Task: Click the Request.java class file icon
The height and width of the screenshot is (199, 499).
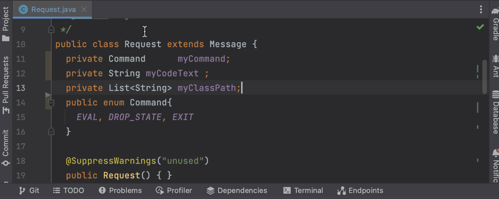Action: [23, 9]
